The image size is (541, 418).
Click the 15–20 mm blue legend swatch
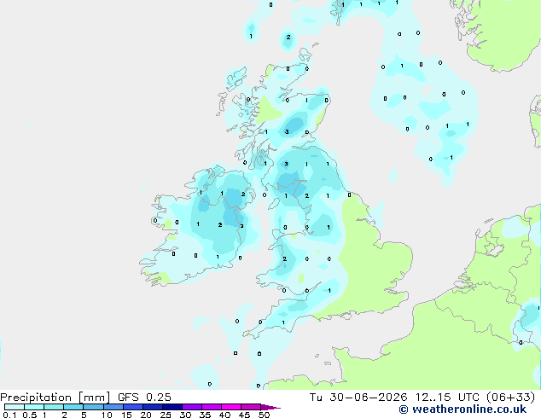tap(132, 407)
